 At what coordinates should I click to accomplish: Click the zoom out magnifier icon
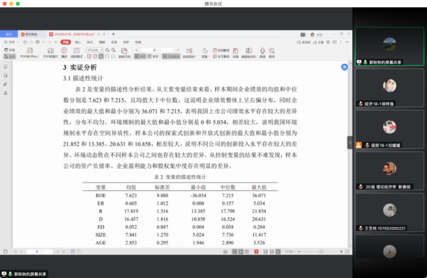107,50
